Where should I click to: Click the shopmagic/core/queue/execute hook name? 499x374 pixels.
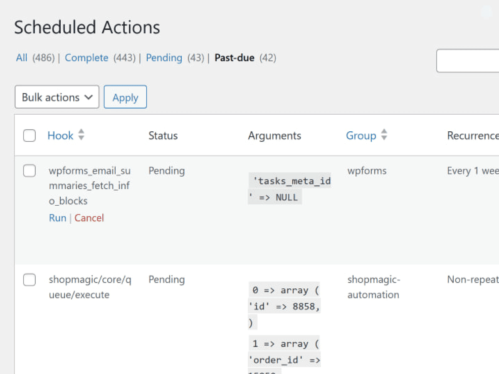90,287
